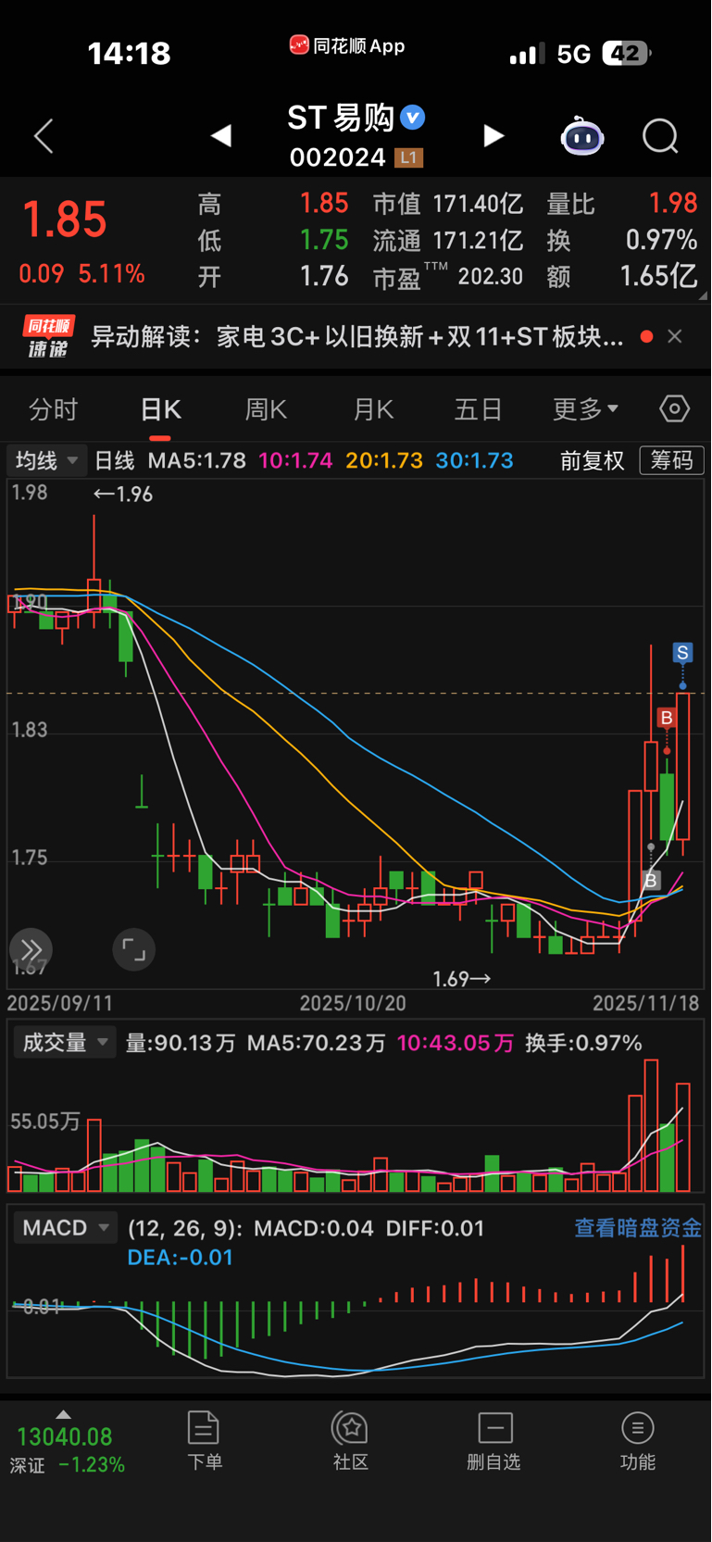Switch to the 月K tab
712x1542 pixels.
coord(373,409)
